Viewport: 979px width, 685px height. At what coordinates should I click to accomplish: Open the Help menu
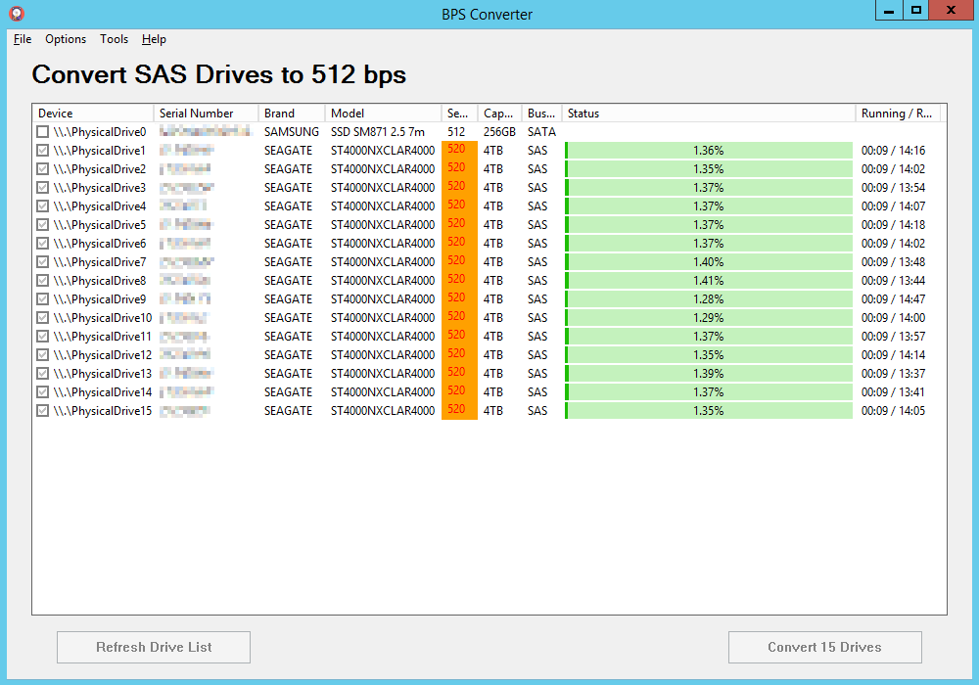click(154, 39)
